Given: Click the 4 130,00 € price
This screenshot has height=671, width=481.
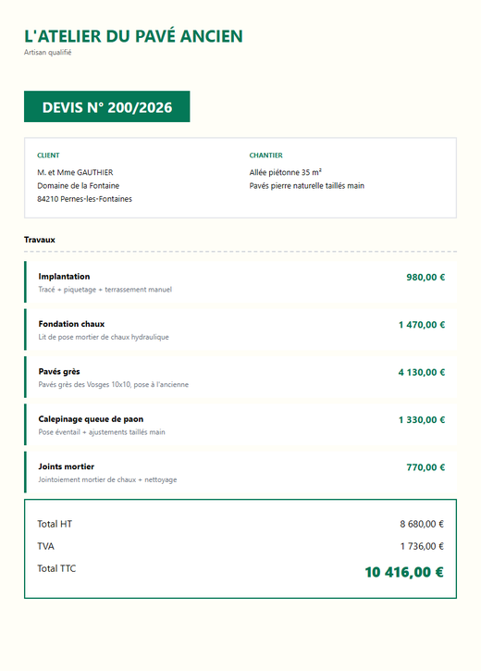Looking at the screenshot, I should (422, 372).
